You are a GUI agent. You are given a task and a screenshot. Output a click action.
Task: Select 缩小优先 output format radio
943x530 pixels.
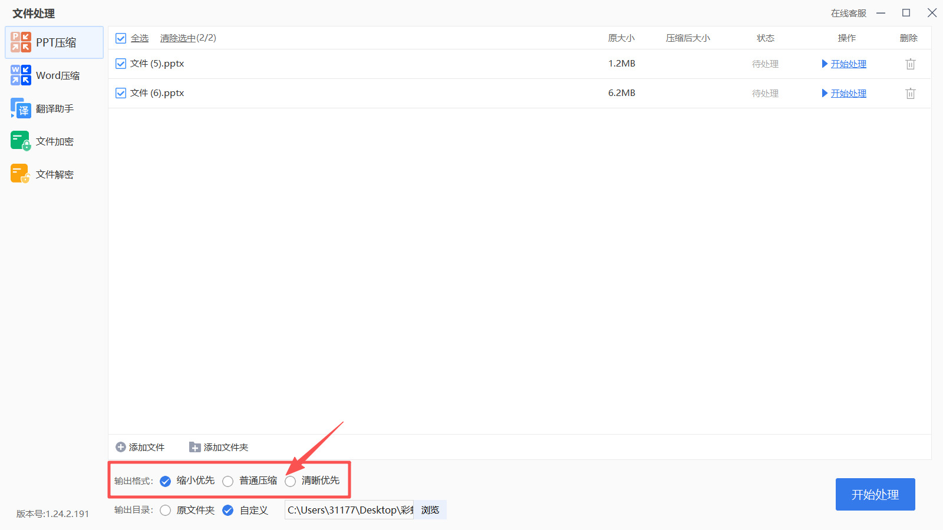click(166, 481)
